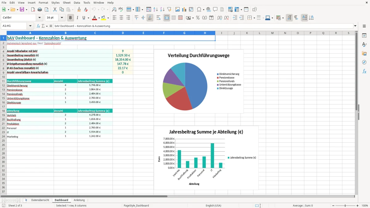
Task: Open the Function Wizard fx icon
Action: pyautogui.click(x=38, y=26)
